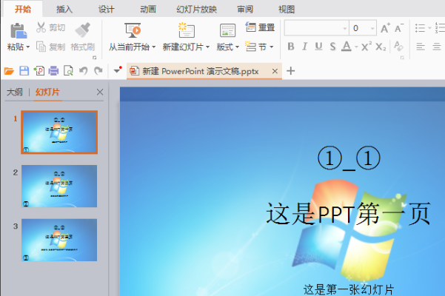Switch to the 幻灯片 pane tab
The width and height of the screenshot is (445, 296).
pos(47,92)
